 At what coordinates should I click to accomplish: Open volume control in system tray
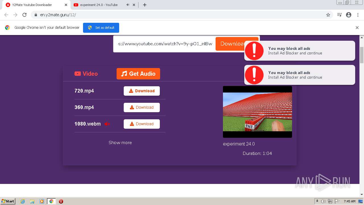pyautogui.click(x=323, y=201)
